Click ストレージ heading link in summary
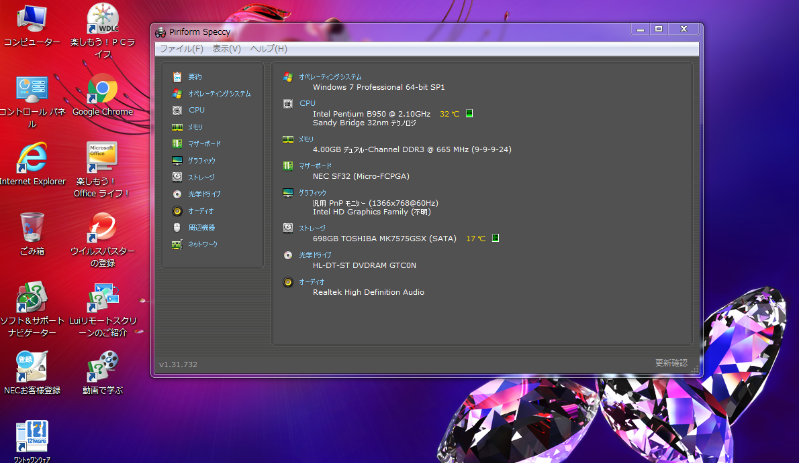This screenshot has height=463, width=799. [x=312, y=228]
